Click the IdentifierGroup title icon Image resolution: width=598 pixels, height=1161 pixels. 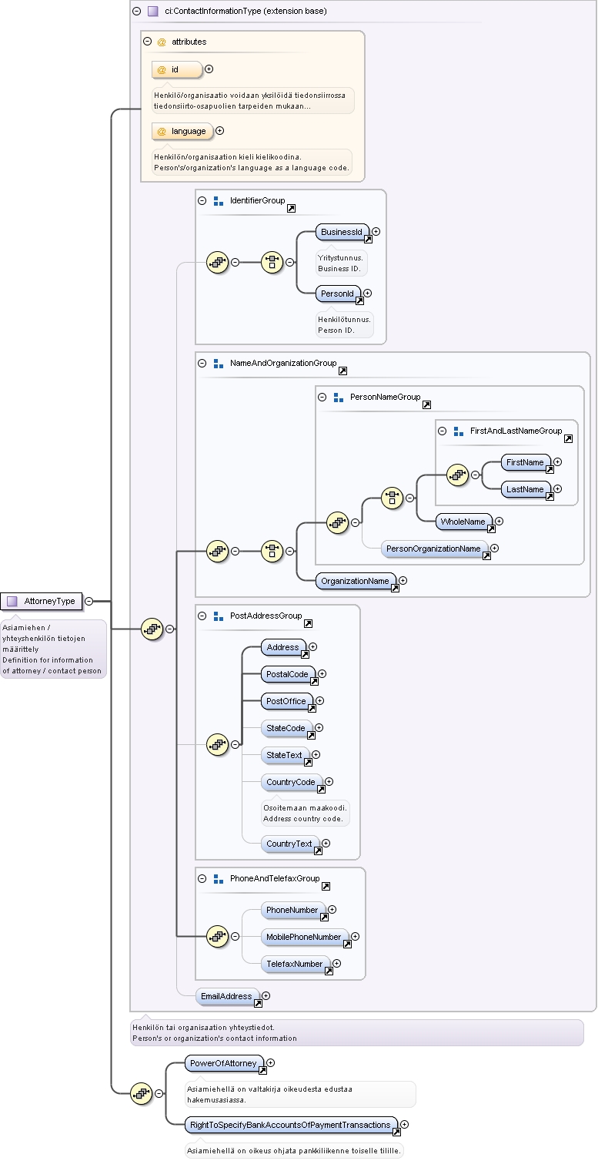click(219, 201)
